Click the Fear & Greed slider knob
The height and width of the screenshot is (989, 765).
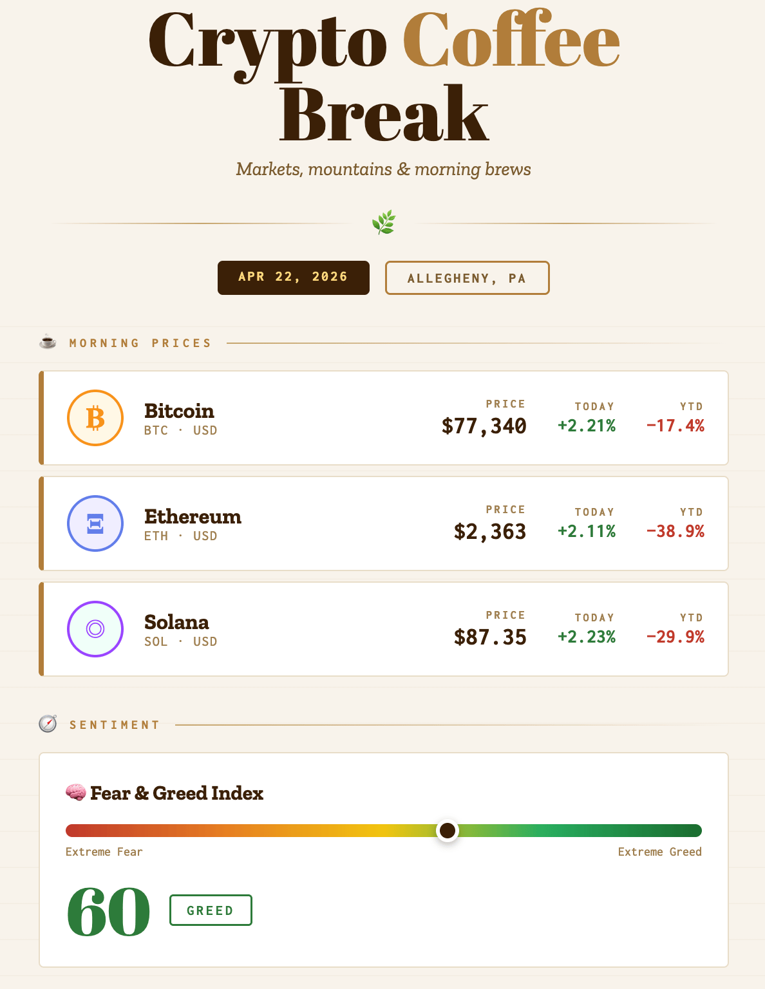448,831
